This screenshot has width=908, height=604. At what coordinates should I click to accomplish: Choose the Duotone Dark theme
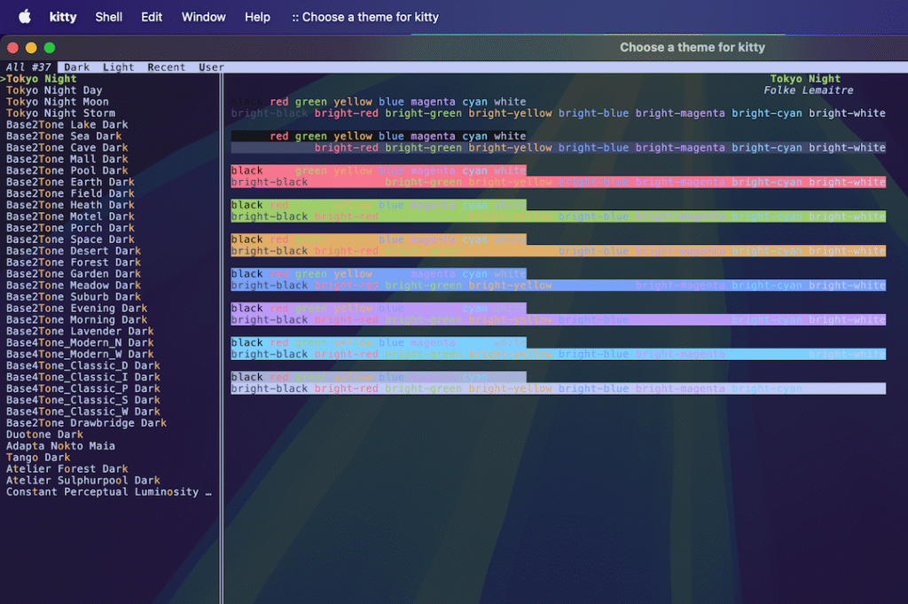point(44,435)
